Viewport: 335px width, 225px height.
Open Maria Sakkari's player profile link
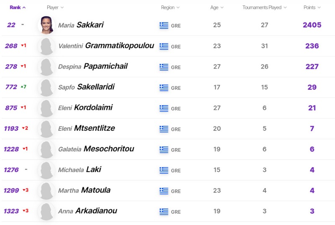click(81, 25)
